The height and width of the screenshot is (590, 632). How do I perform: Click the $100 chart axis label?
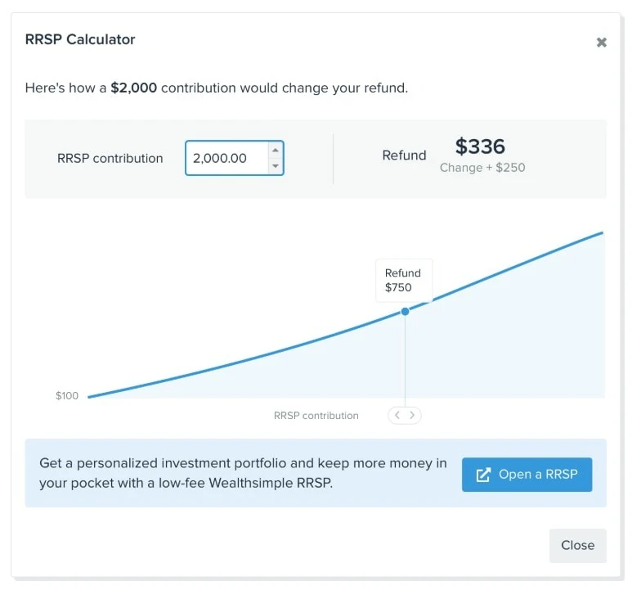[67, 396]
